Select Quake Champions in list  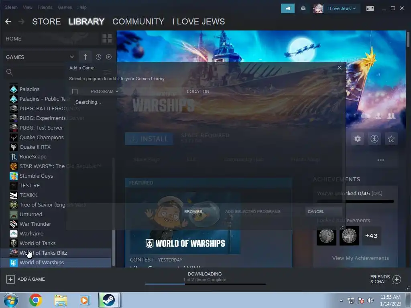click(x=41, y=137)
